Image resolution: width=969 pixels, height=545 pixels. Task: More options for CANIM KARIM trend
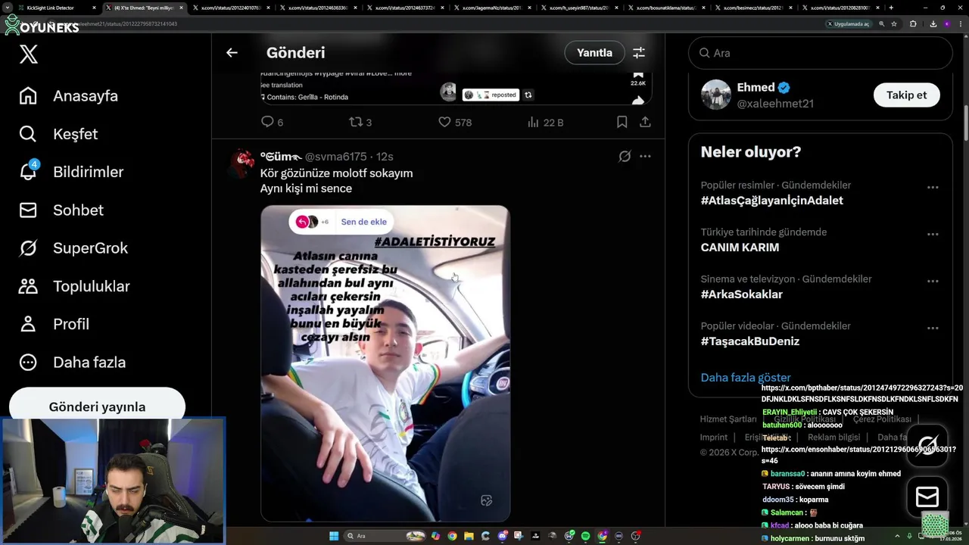[933, 234]
